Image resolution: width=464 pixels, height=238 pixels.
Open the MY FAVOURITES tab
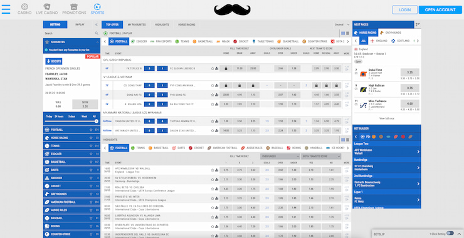pos(137,24)
